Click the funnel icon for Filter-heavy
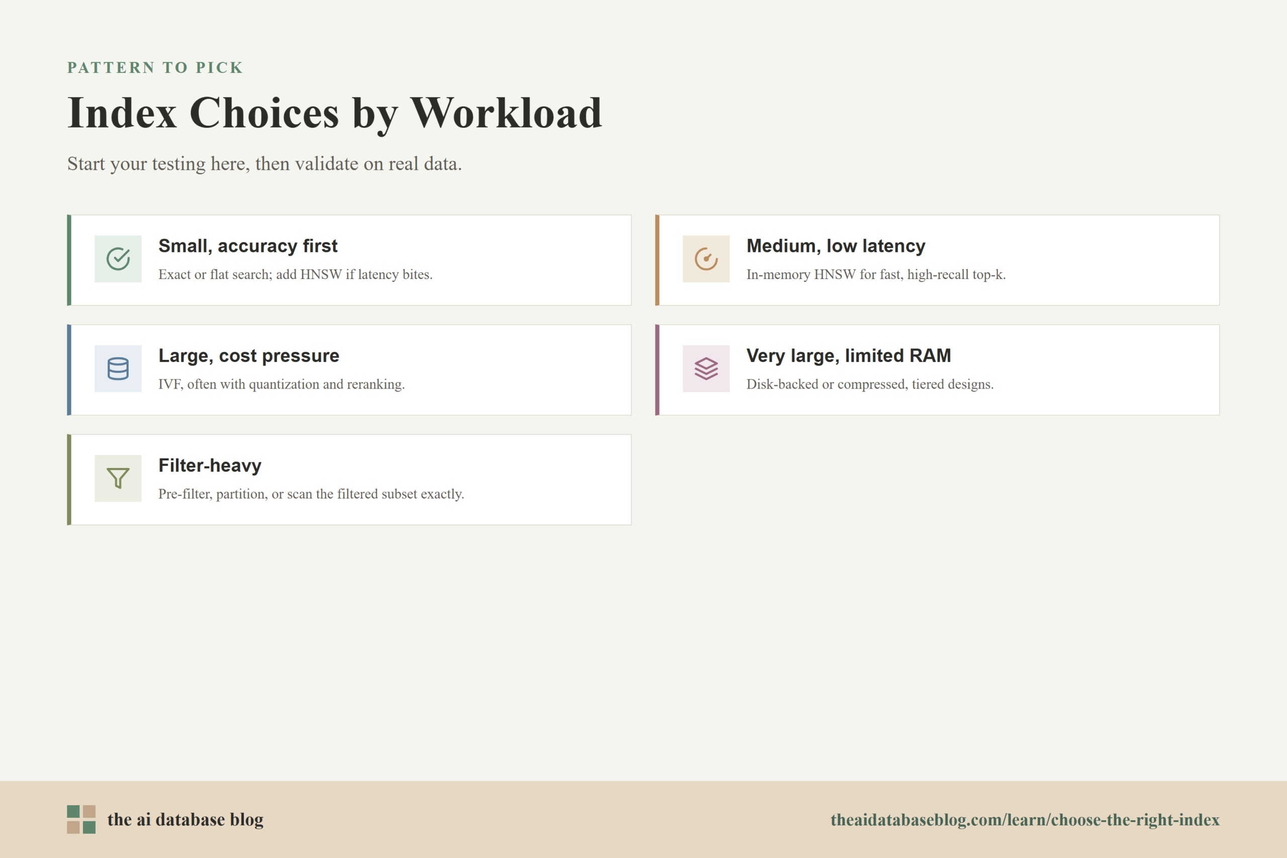Image resolution: width=1287 pixels, height=858 pixels. (118, 478)
